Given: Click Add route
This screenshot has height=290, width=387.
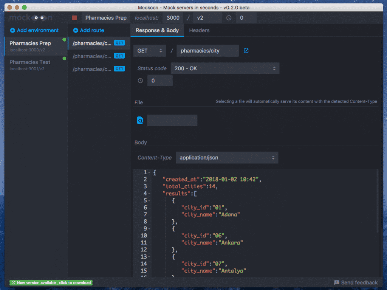Looking at the screenshot, I should (x=88, y=30).
